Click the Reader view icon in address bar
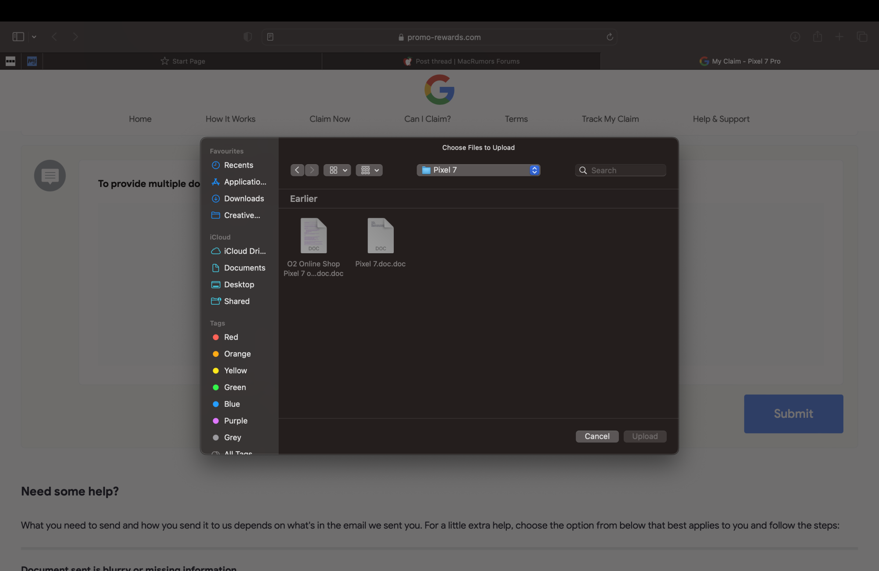Viewport: 879px width, 571px height. click(270, 37)
